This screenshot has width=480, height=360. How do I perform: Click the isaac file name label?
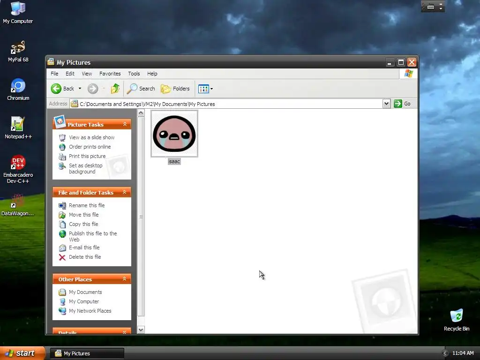coord(174,161)
